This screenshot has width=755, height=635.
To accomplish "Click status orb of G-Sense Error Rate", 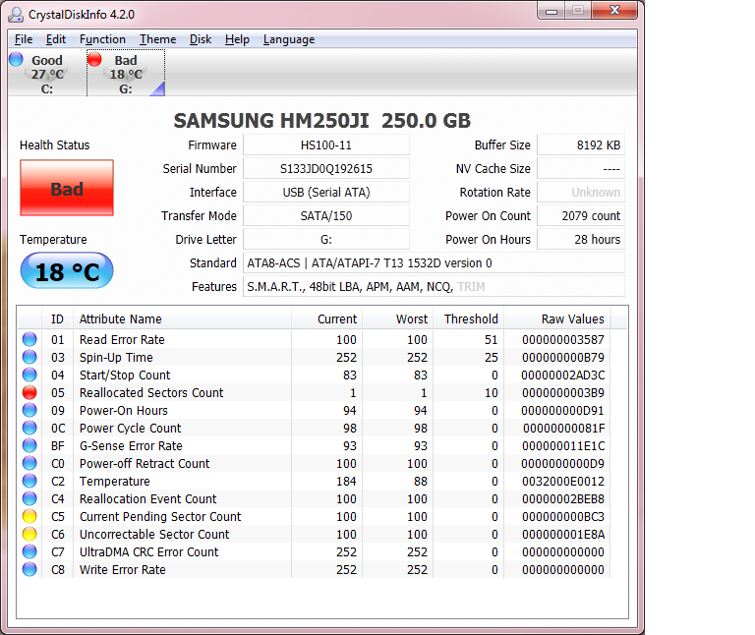I will click(29, 446).
